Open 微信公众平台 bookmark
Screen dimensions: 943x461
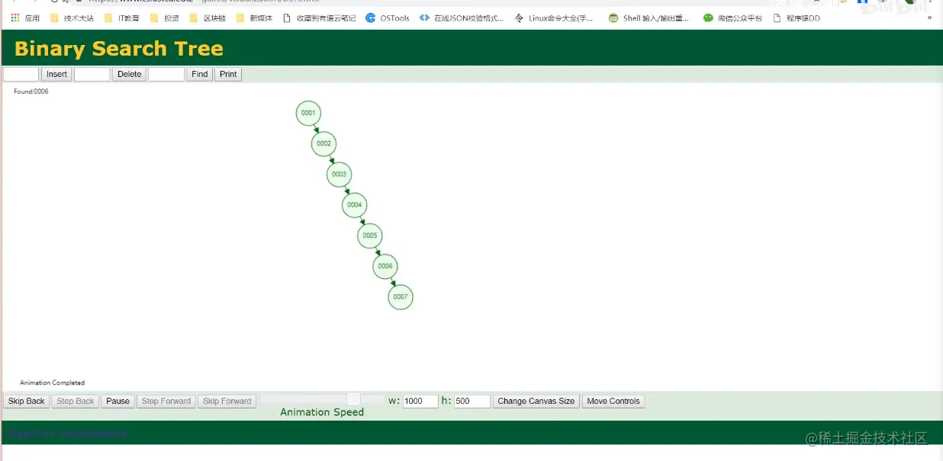[x=732, y=18]
